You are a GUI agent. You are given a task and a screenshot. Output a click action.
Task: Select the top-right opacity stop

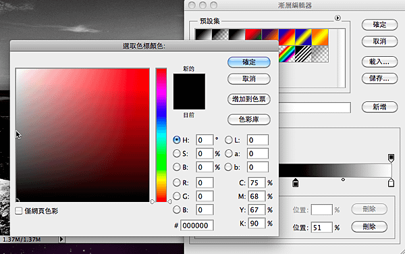click(x=391, y=158)
